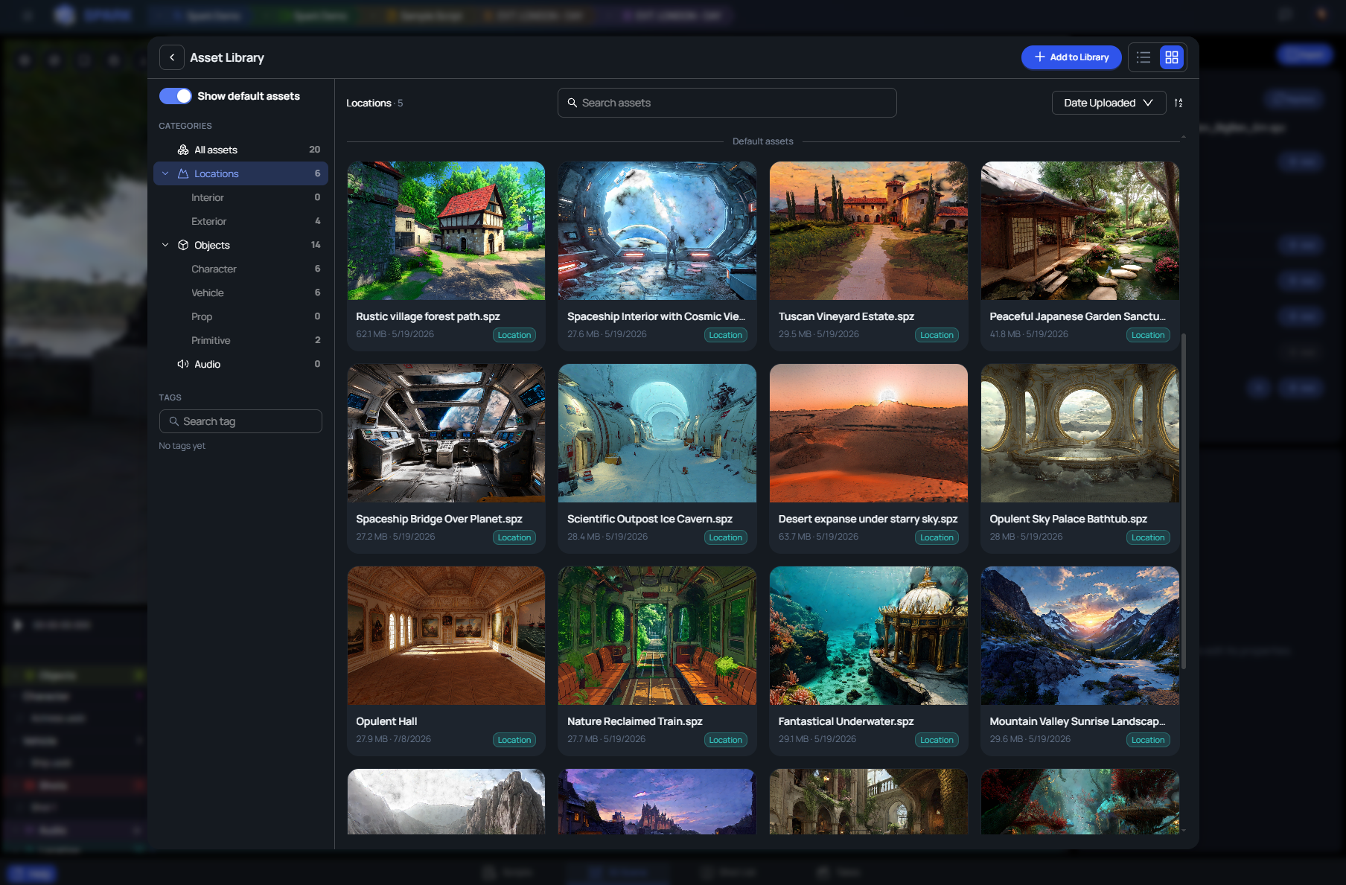Click Spaceship Bridge Over Planet.spz file name
Viewport: 1346px width, 885px height.
[438, 519]
